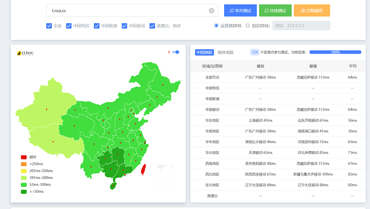Click the Xinjiang node marker on map
Screen dimensions: 370x209
47,109
